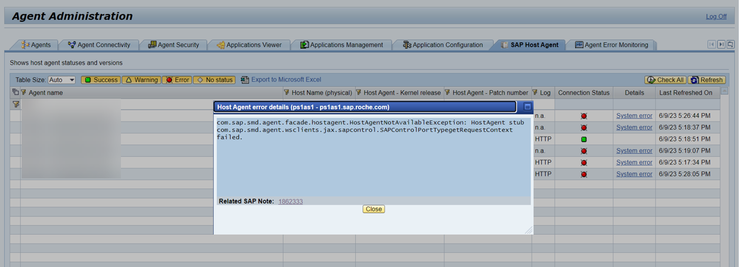Viewport: 739px width, 267px height.
Task: Open the tab list icon
Action: (730, 45)
